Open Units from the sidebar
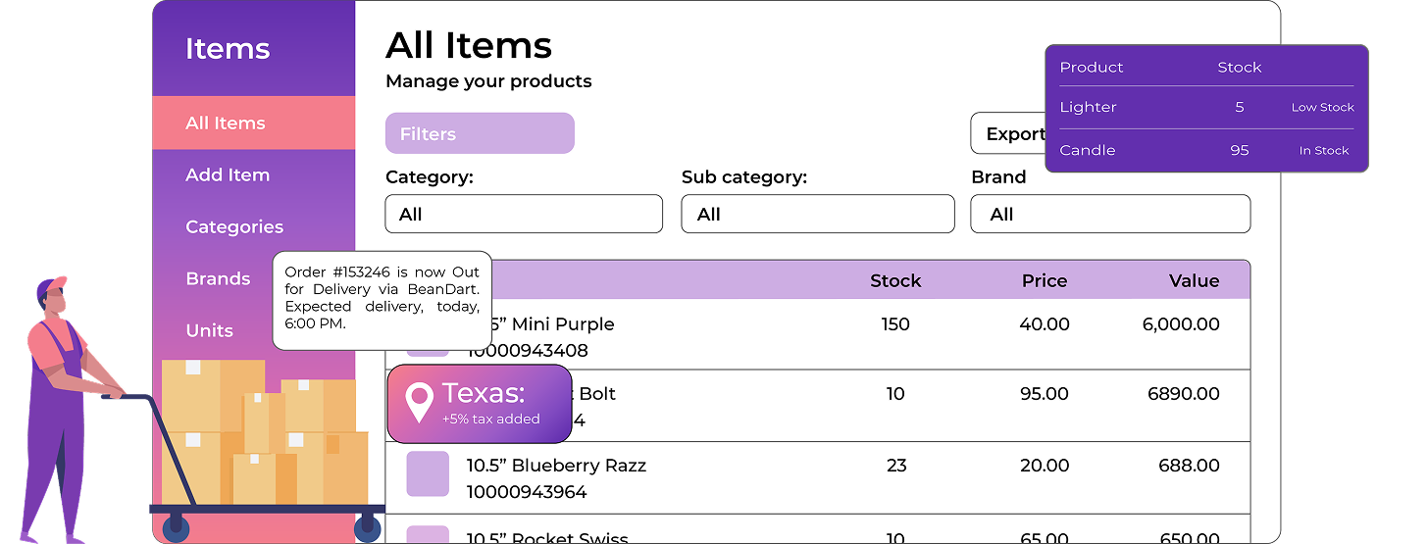 pyautogui.click(x=210, y=331)
